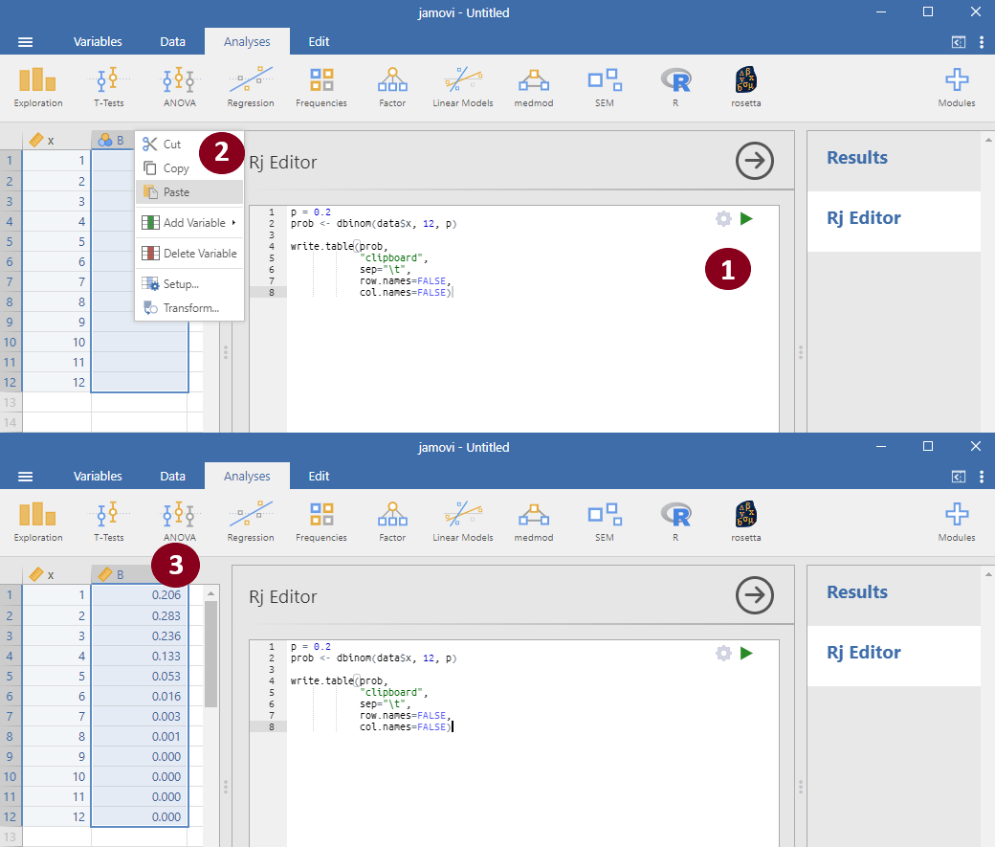The width and height of the screenshot is (995, 847).
Task: Run Rj code with green play button, top window
Action: click(746, 219)
